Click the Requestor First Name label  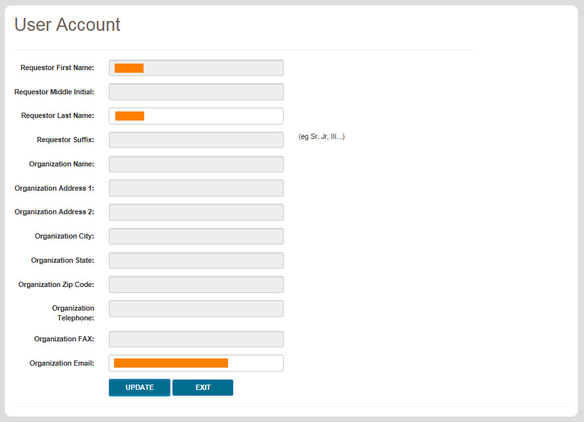click(56, 67)
